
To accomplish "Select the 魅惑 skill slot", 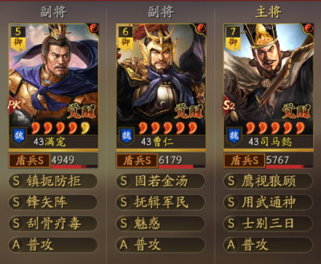I will point(160,223).
